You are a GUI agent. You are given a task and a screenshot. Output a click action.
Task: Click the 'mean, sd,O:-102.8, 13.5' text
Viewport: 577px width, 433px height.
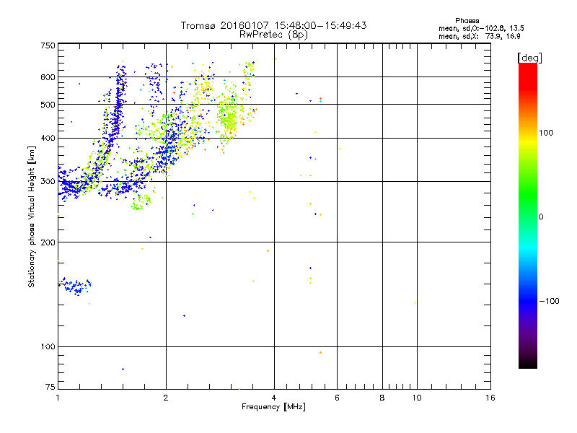[x=481, y=28]
